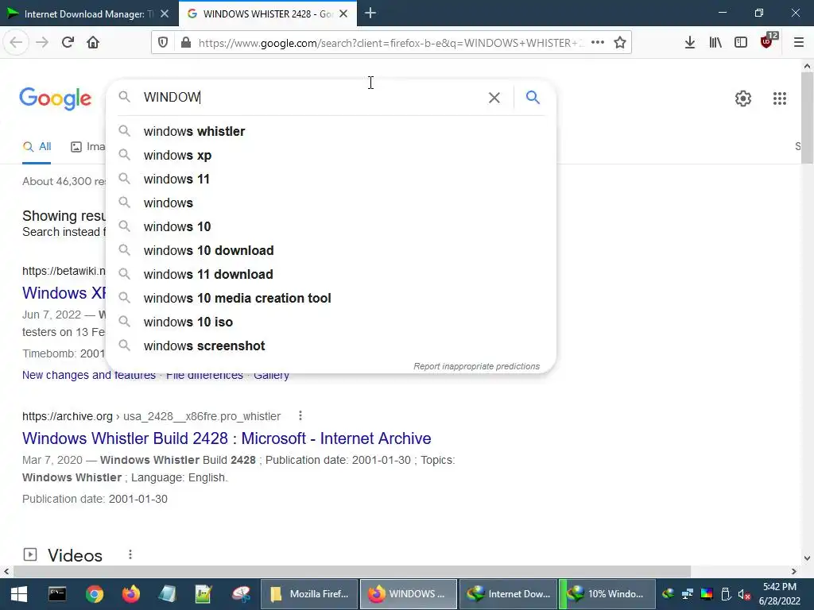Click the vertical scrollbar thumb
This screenshot has width=814, height=610.
[807, 118]
